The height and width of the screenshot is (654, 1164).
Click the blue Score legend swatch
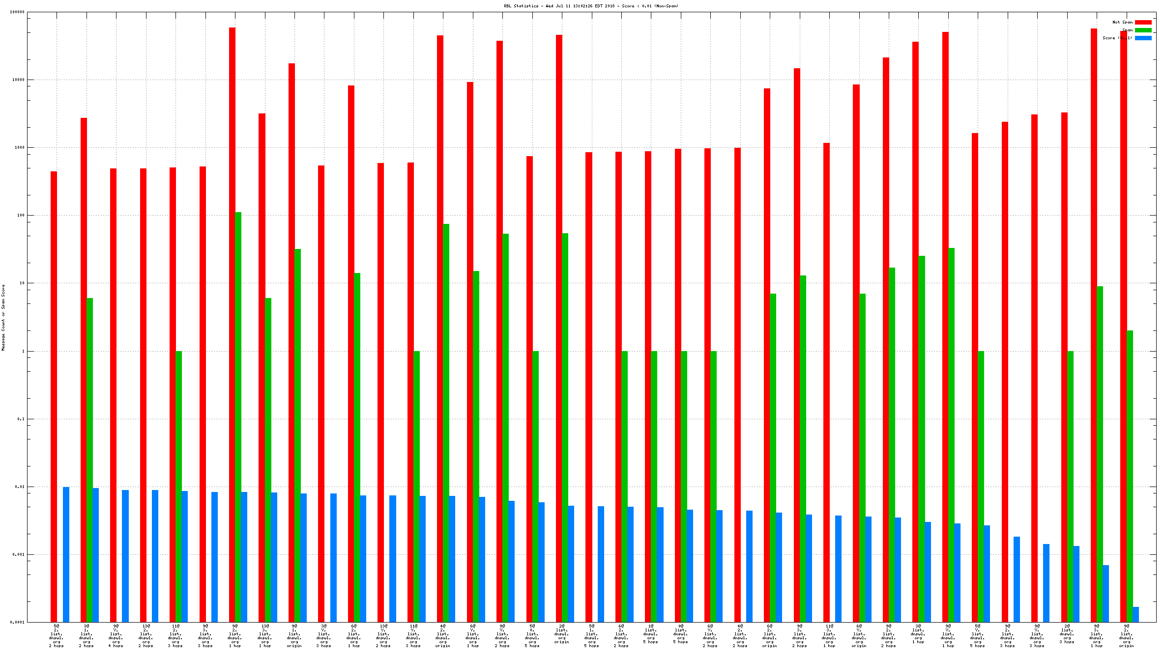point(1143,38)
